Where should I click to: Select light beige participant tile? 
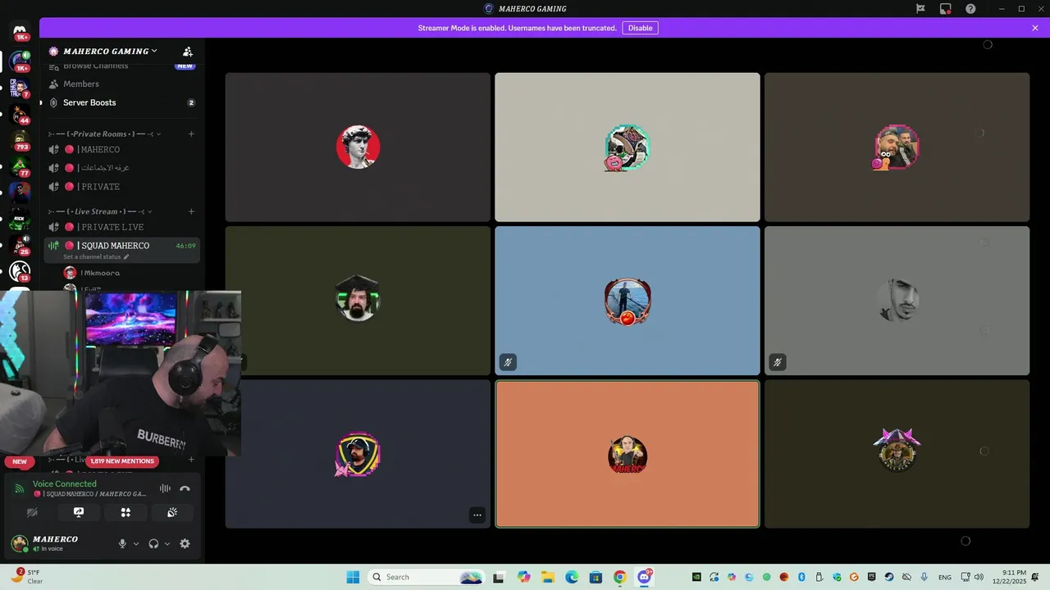click(x=628, y=147)
